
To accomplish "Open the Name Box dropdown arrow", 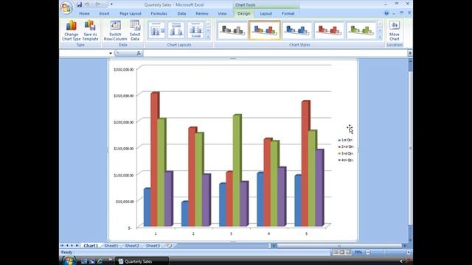I will [x=111, y=53].
